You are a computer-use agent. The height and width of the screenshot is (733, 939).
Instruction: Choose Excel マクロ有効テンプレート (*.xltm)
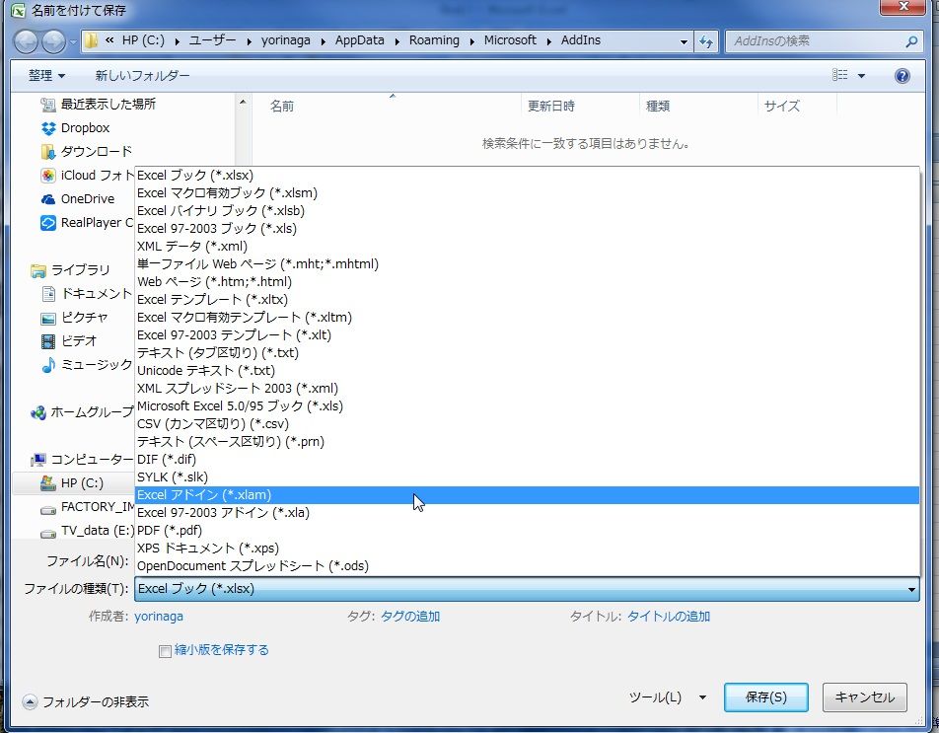point(527,318)
